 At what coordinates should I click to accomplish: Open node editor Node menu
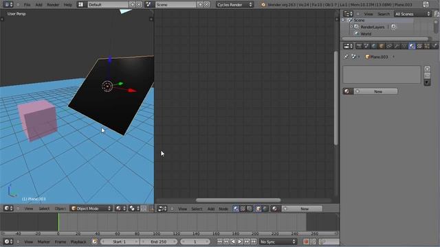pos(223,209)
